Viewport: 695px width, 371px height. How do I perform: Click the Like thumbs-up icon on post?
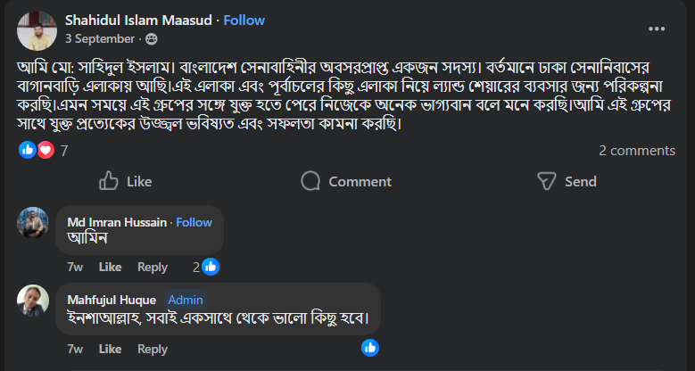coord(109,181)
